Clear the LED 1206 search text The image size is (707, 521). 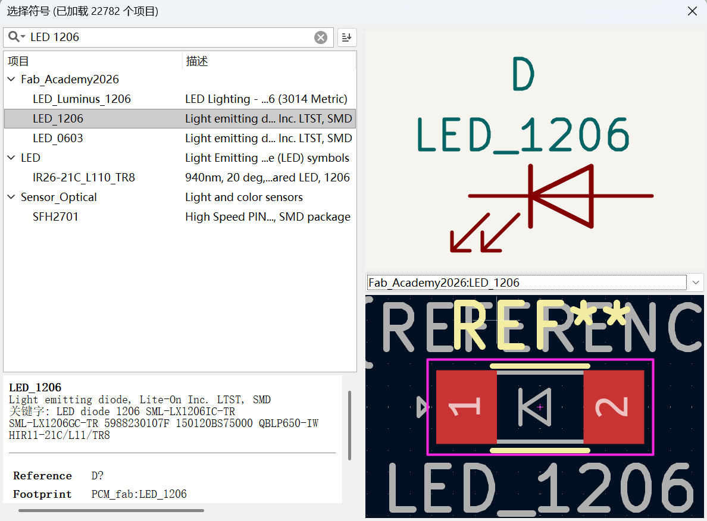coord(321,37)
